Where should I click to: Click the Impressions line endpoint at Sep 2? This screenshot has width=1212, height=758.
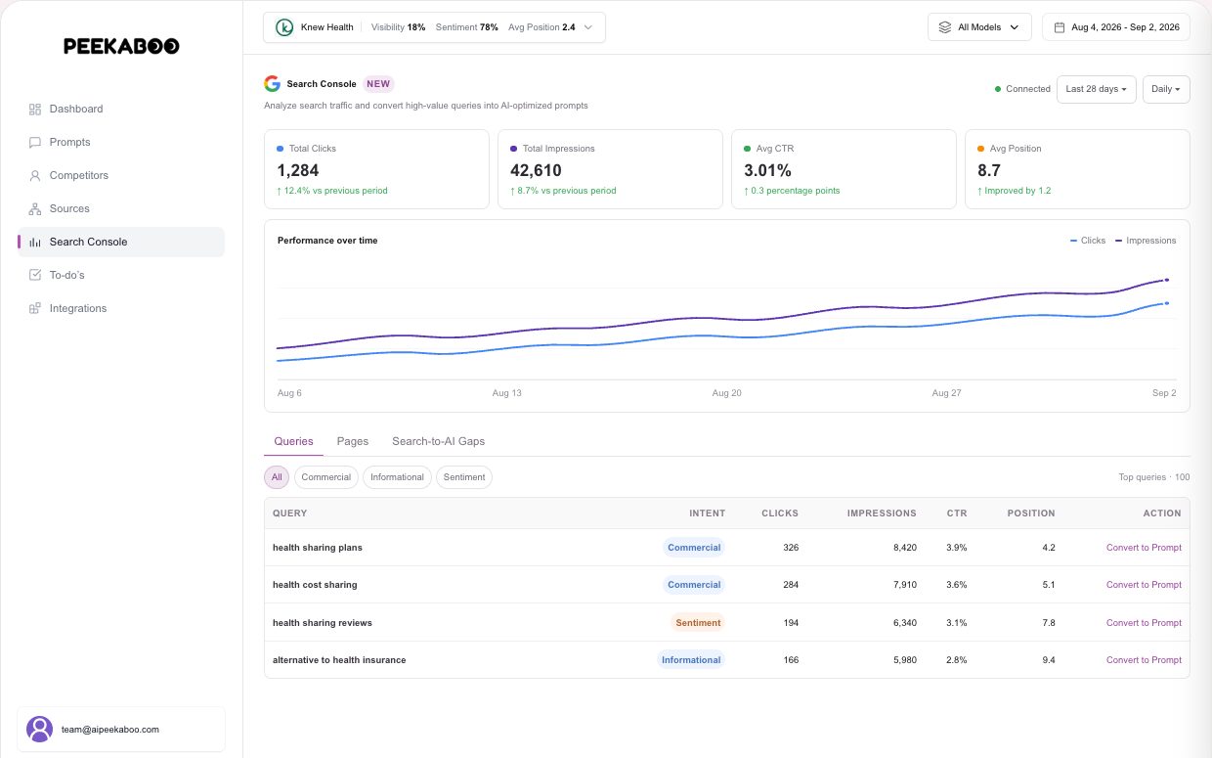click(1167, 280)
